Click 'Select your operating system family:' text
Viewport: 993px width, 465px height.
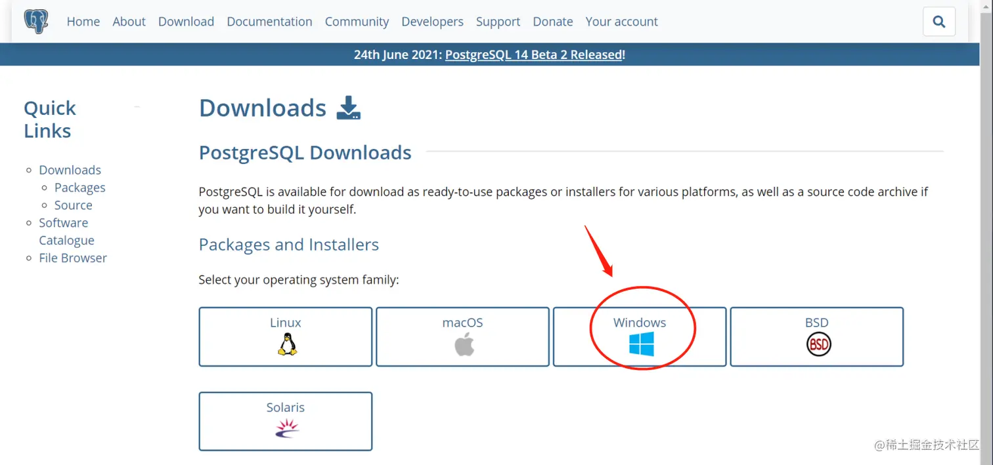point(299,280)
